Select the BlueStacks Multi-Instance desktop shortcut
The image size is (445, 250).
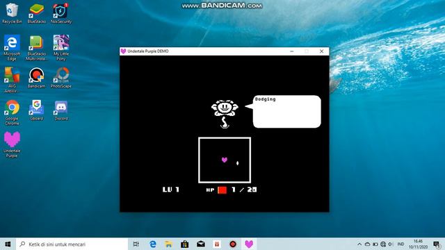[x=36, y=48]
